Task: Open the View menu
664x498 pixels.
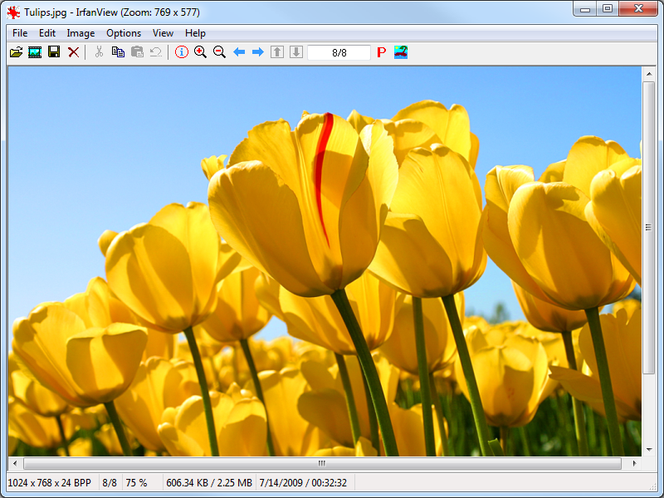Action: tap(163, 33)
